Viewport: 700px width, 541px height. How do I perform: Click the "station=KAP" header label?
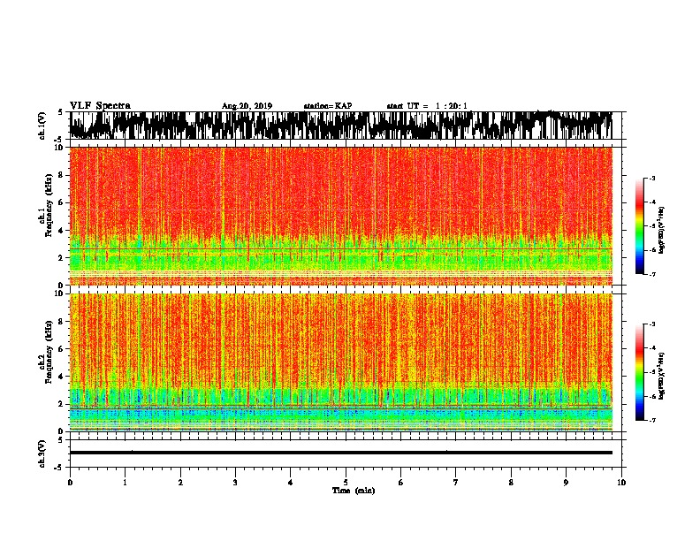click(328, 106)
